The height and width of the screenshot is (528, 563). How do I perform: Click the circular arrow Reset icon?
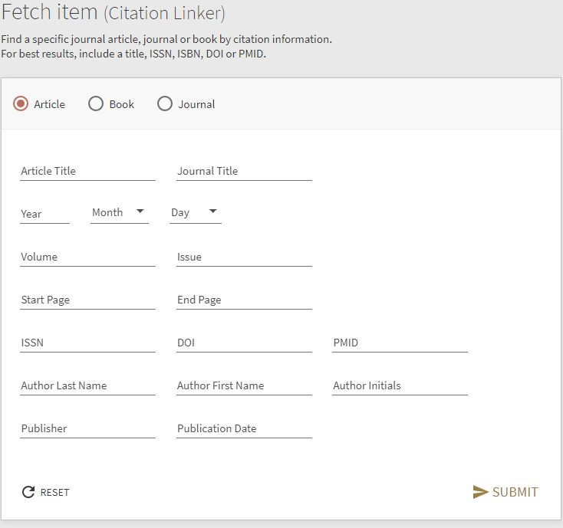(28, 492)
